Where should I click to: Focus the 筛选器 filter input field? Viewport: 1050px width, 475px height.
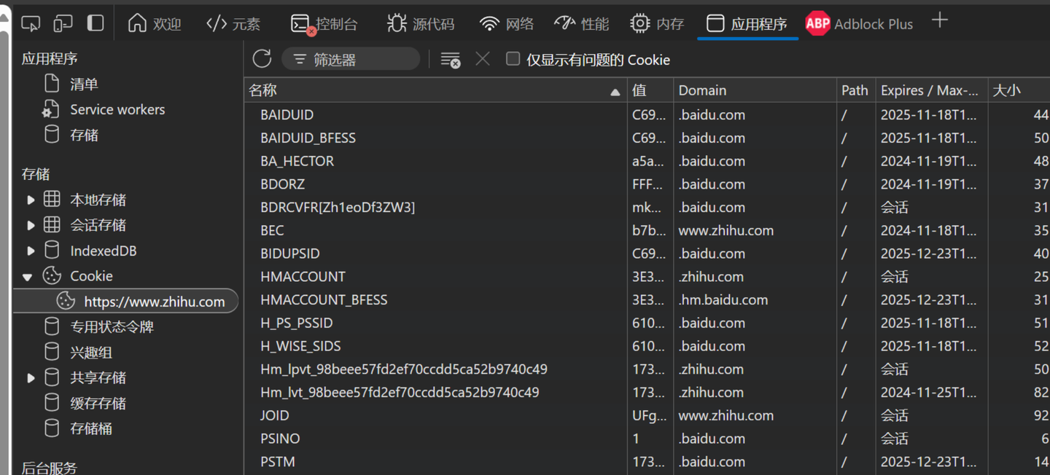coord(351,59)
